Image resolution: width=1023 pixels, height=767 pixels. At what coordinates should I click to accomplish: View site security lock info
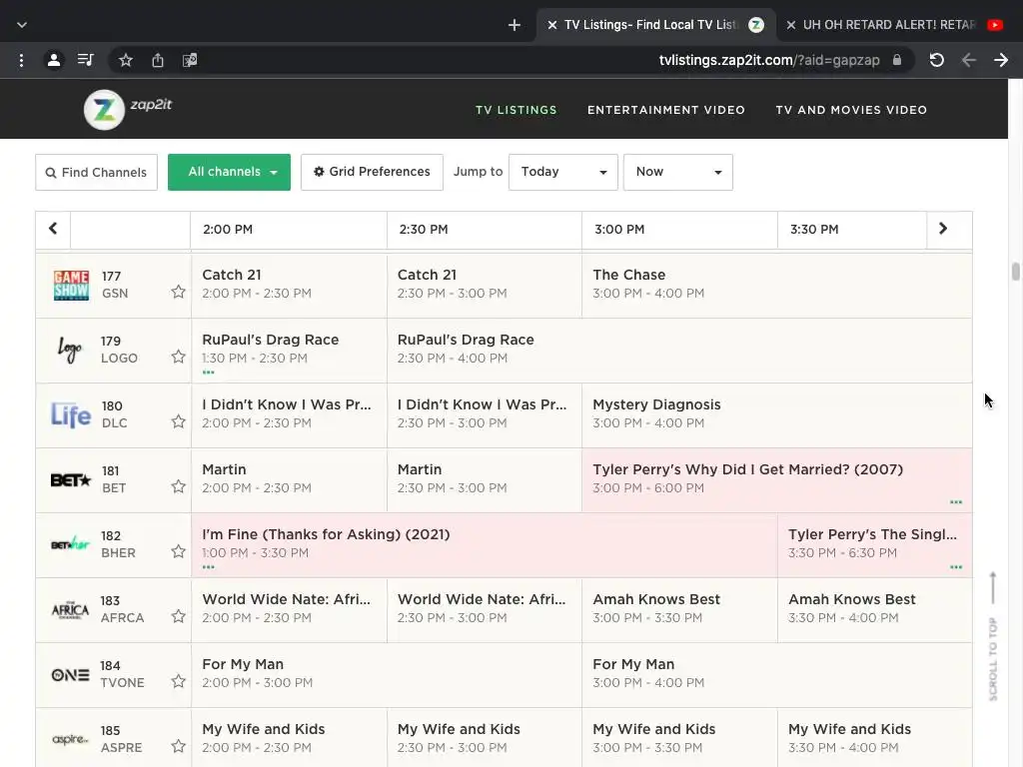pyautogui.click(x=897, y=60)
